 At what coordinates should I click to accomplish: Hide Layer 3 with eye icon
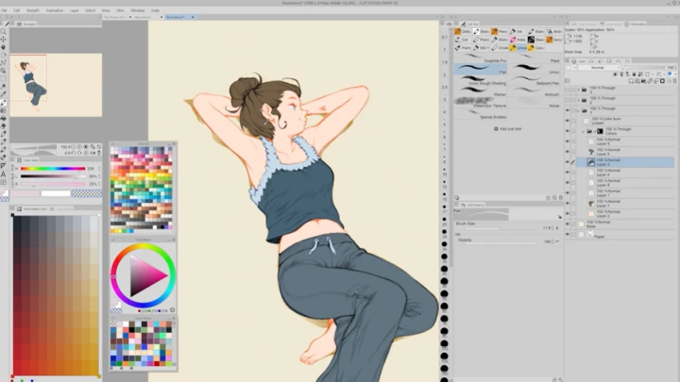click(568, 161)
